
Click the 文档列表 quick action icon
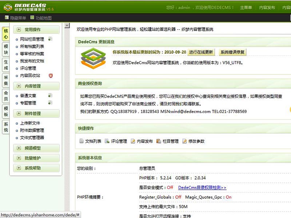(81, 141)
